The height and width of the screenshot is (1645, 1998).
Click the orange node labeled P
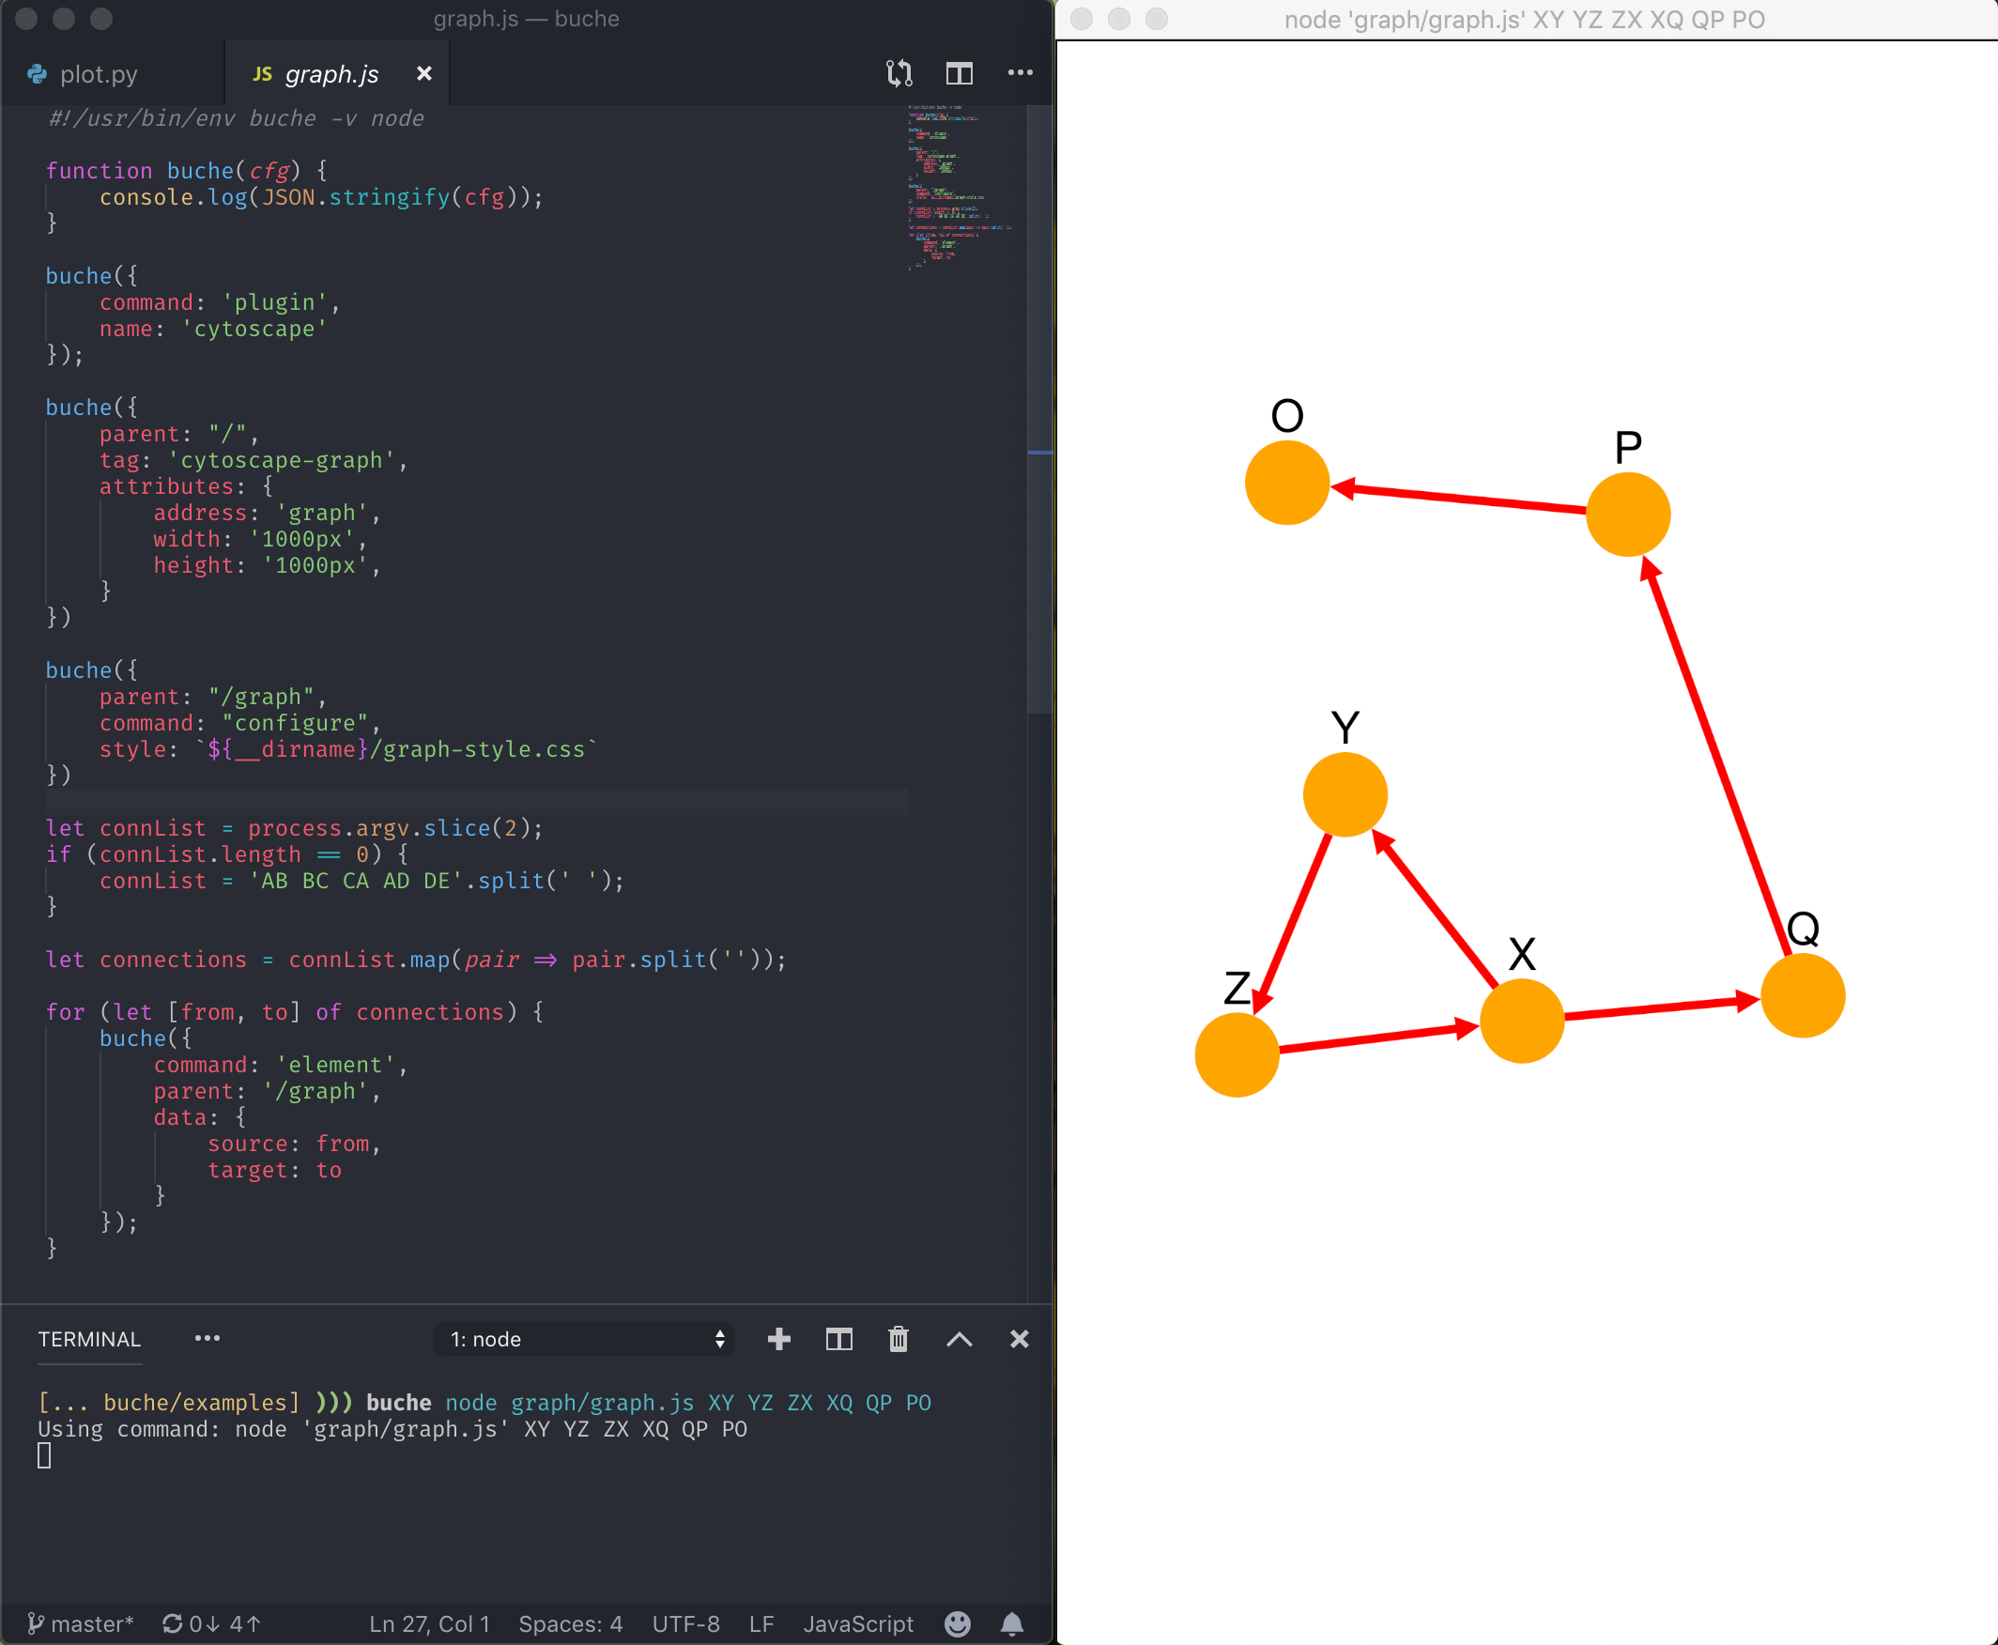tap(1626, 515)
